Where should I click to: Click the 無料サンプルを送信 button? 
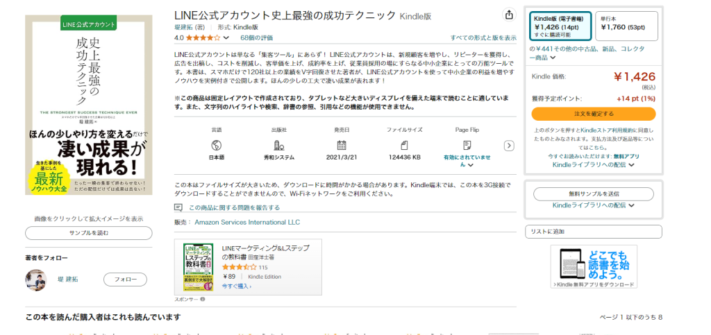click(593, 194)
